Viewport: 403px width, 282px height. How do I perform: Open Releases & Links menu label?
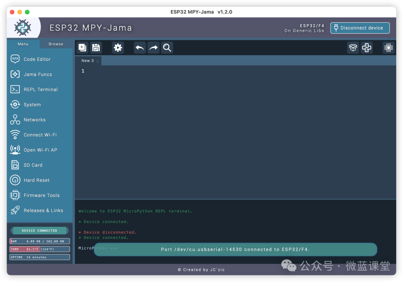pos(43,210)
